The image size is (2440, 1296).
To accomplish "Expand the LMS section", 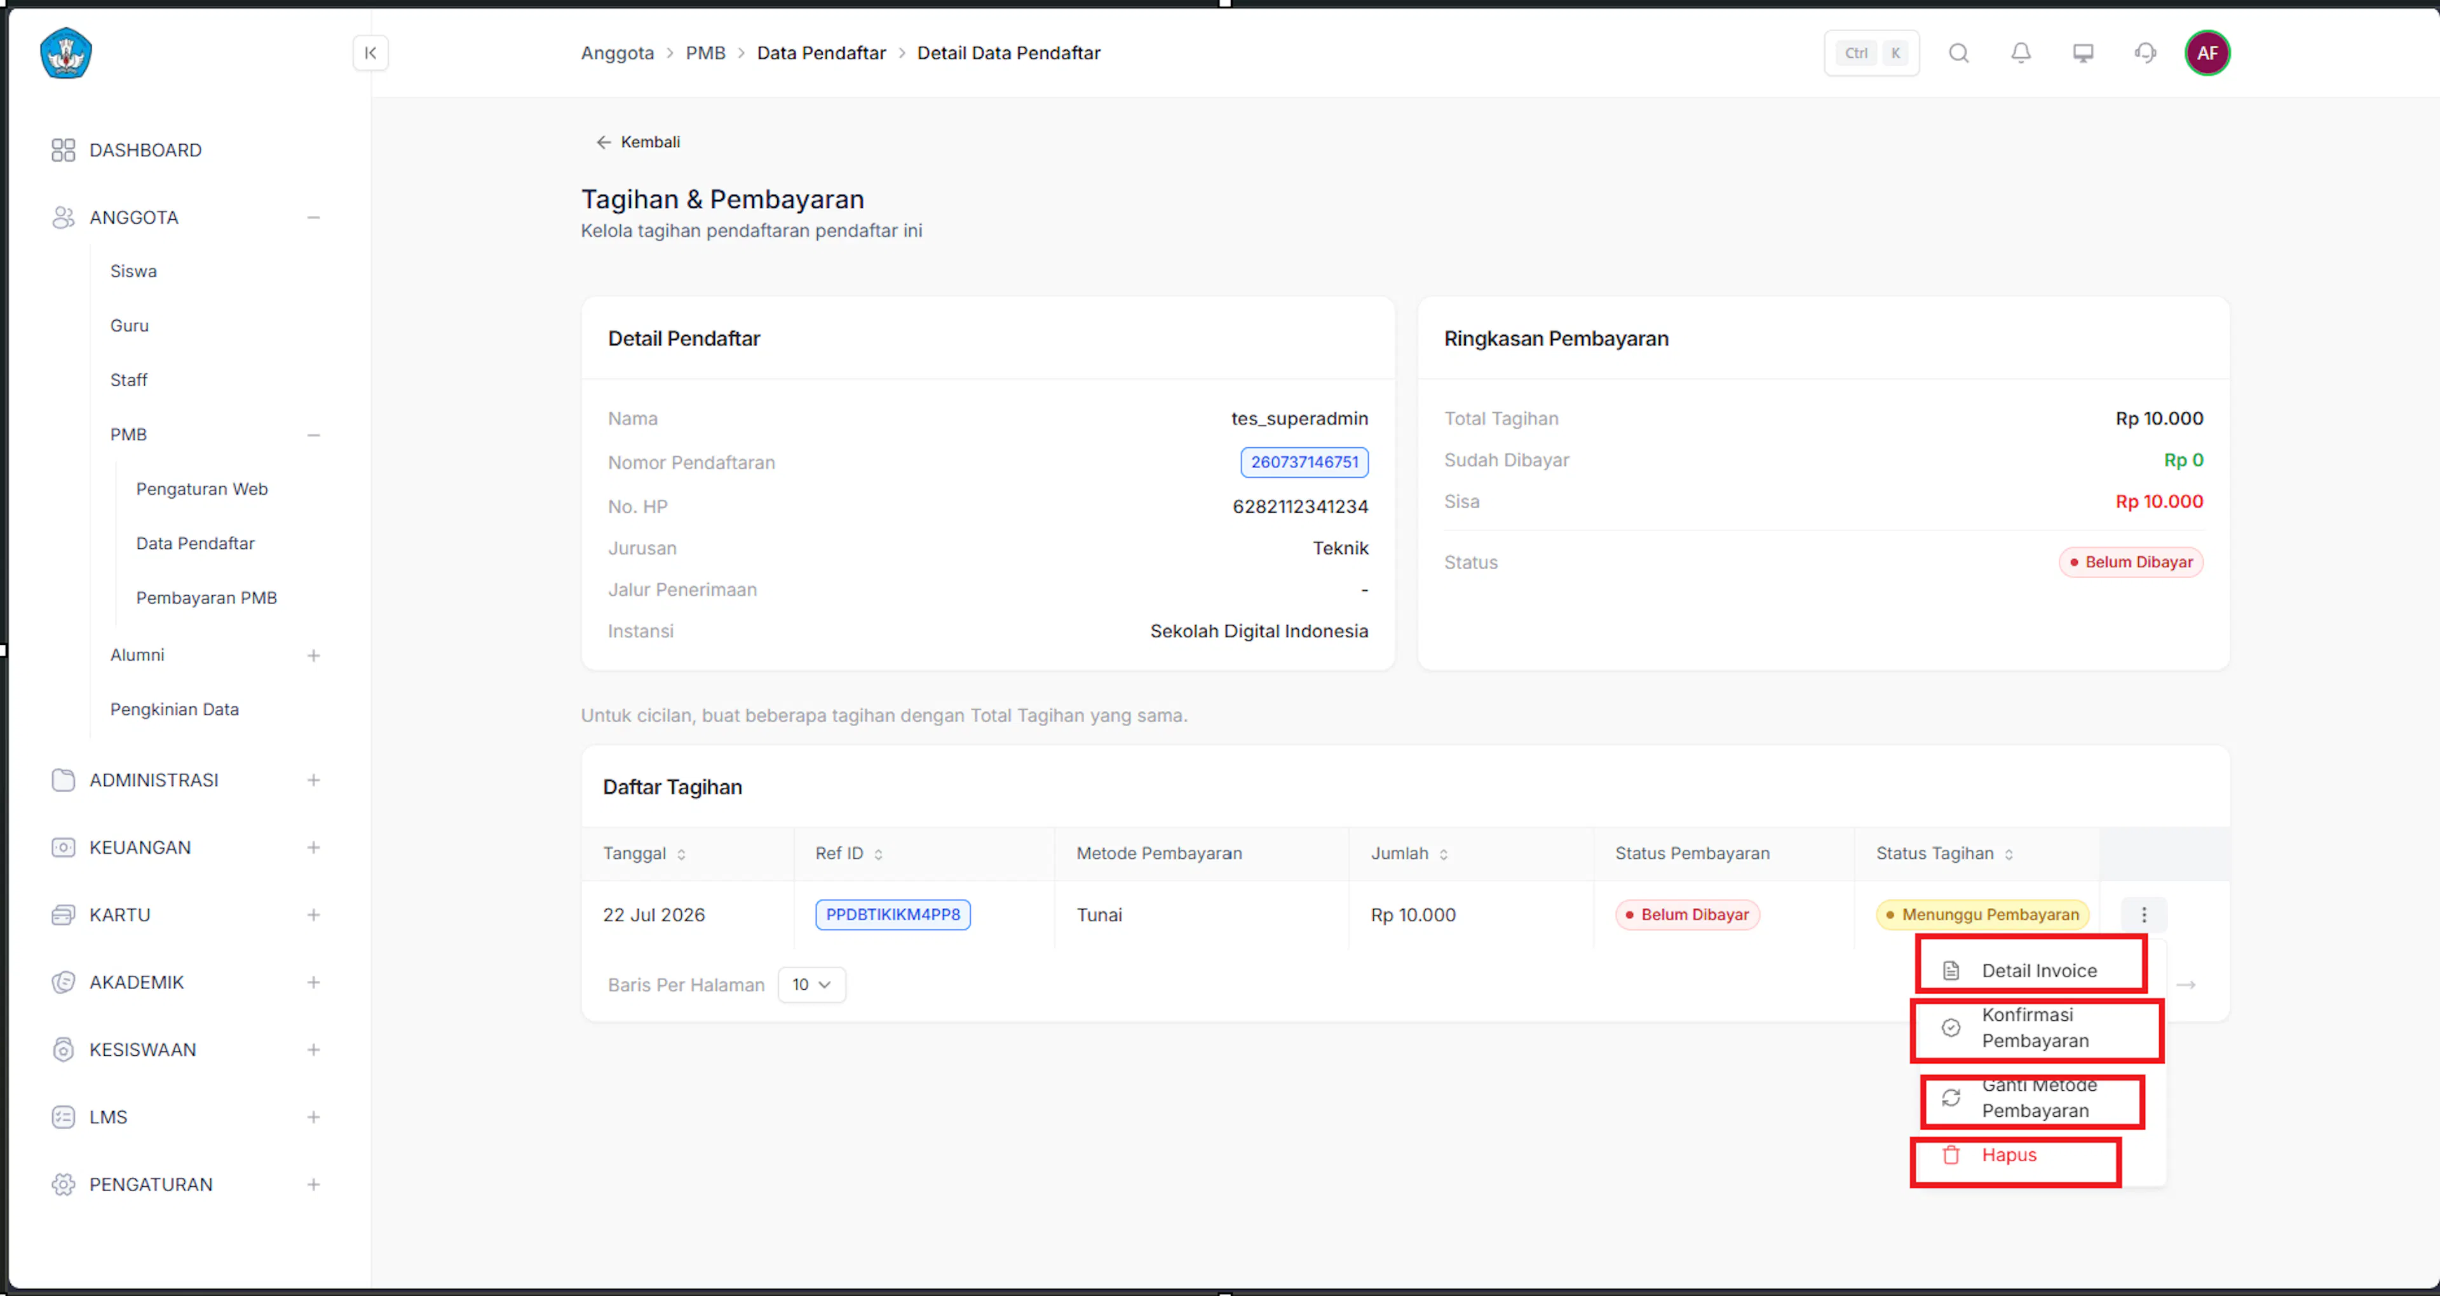I will coord(313,1116).
